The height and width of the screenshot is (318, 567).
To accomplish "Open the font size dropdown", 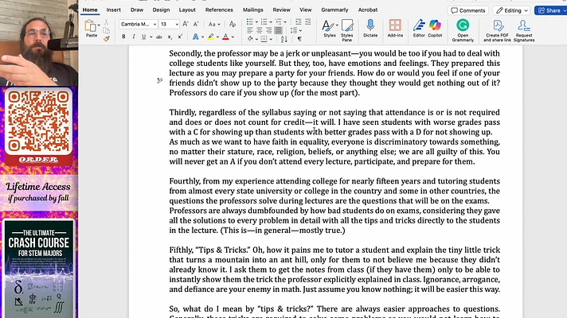I will click(x=177, y=24).
